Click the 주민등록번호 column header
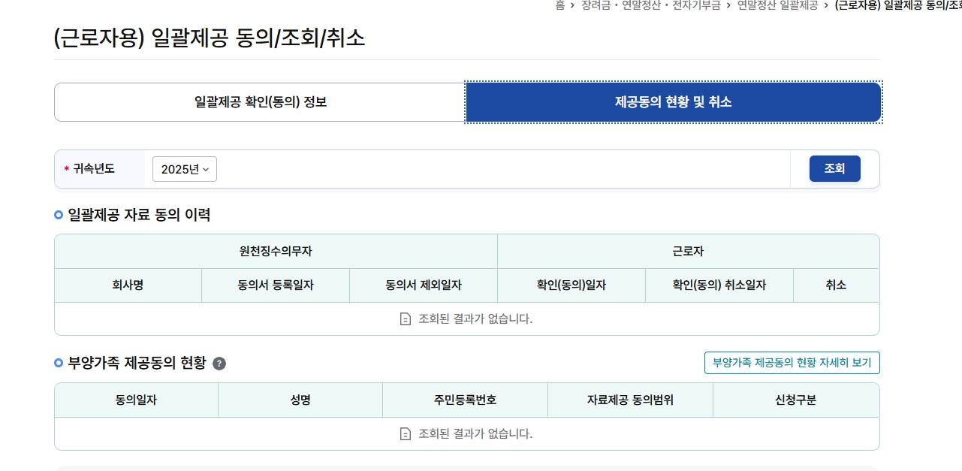This screenshot has width=962, height=471. click(x=465, y=400)
